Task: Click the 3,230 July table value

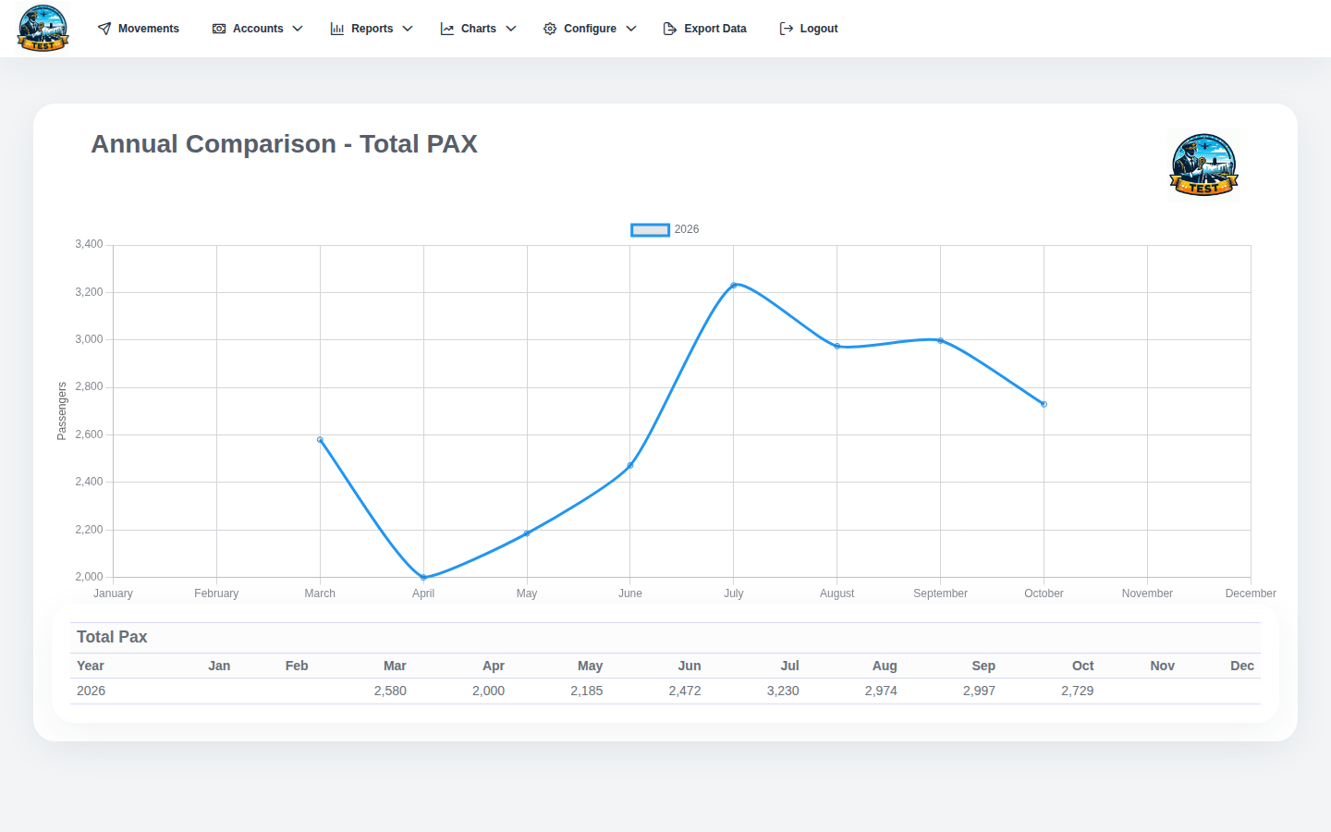Action: pyautogui.click(x=783, y=691)
